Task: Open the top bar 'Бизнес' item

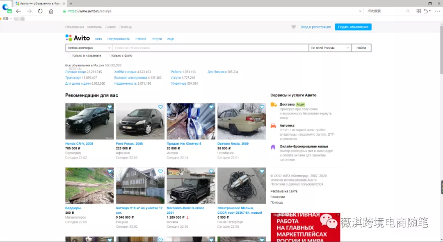Action: coord(111,27)
